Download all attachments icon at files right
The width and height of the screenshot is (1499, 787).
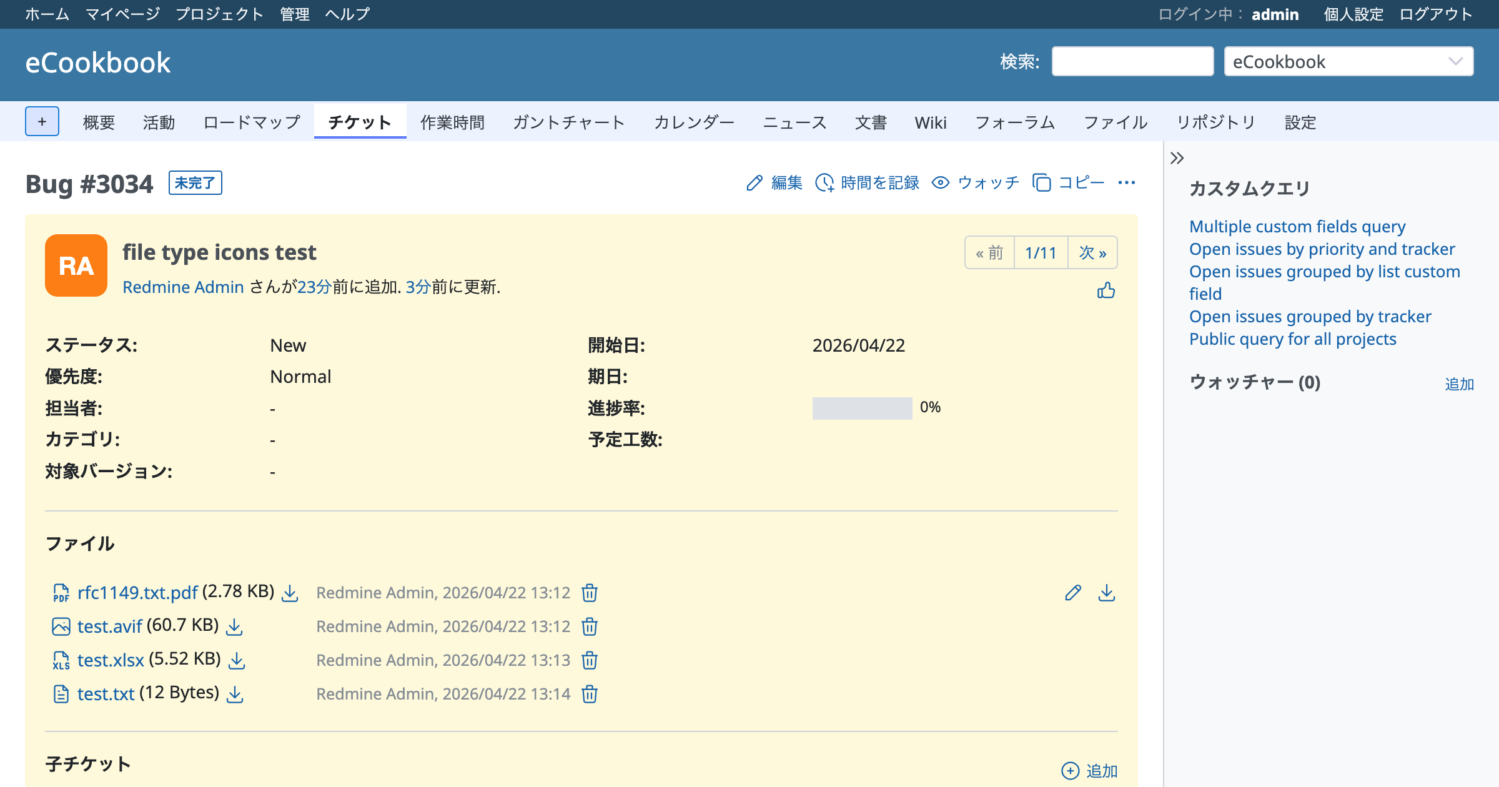[1106, 593]
